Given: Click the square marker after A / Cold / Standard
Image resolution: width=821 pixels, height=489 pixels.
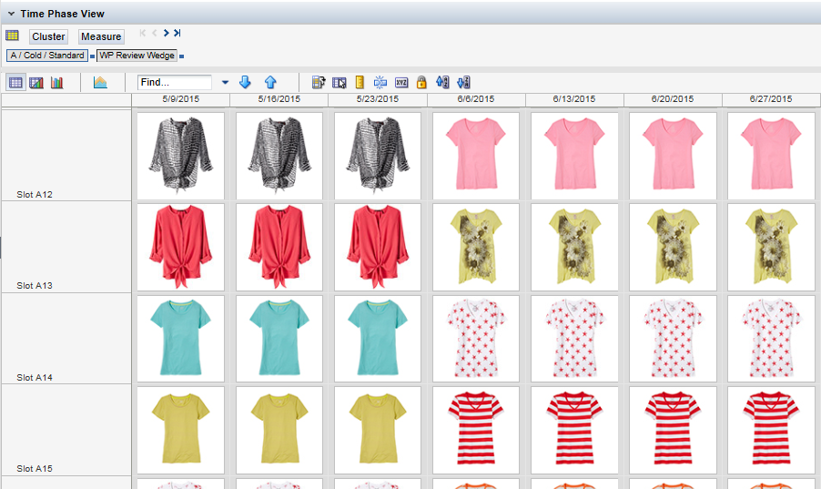Looking at the screenshot, I should 93,56.
